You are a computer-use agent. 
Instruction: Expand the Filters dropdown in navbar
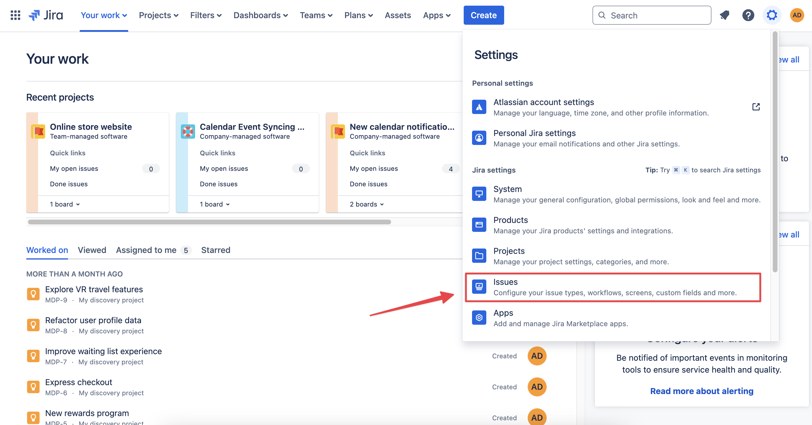coord(206,15)
